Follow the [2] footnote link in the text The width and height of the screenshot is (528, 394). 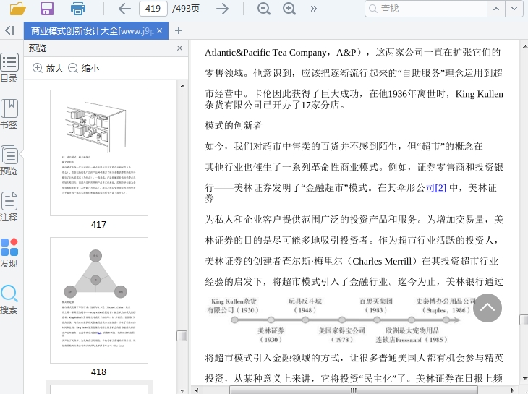440,187
